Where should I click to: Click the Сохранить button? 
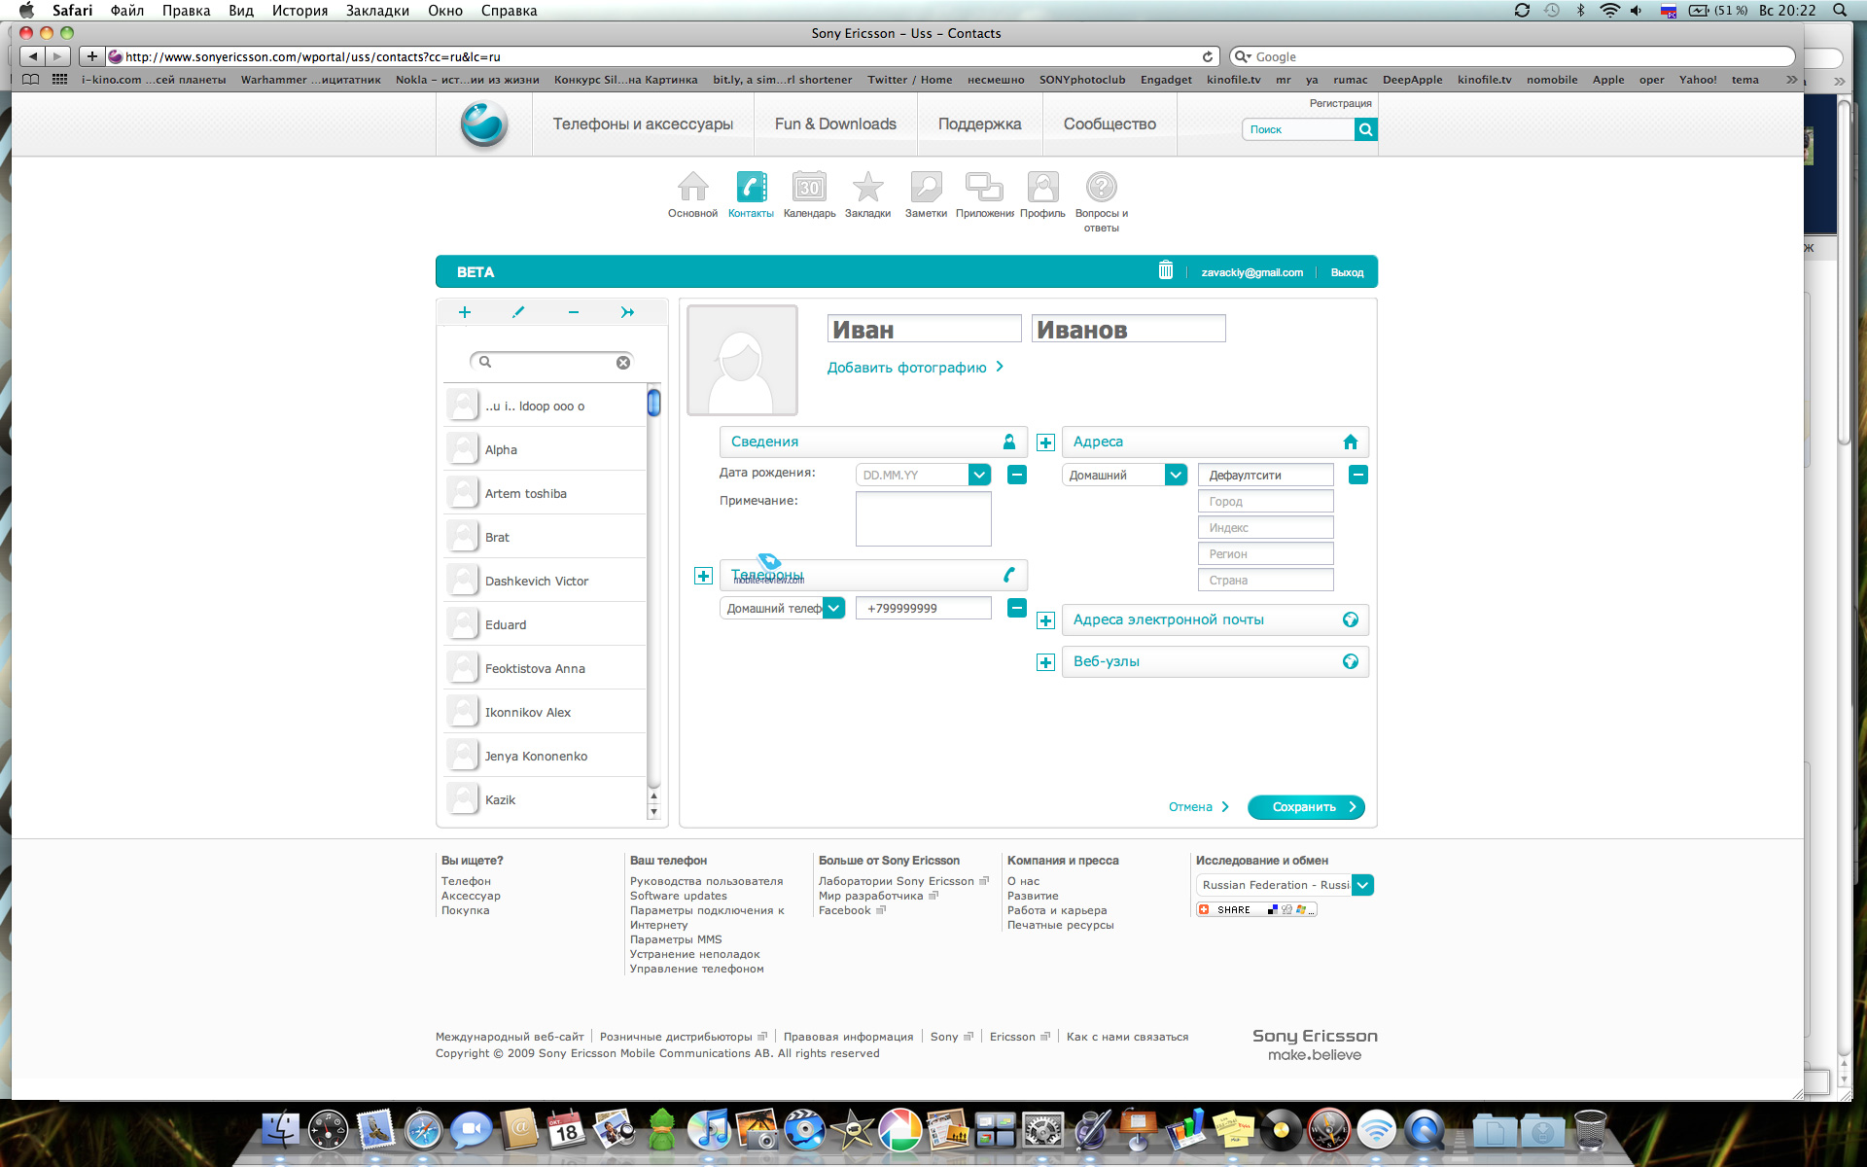click(x=1306, y=807)
